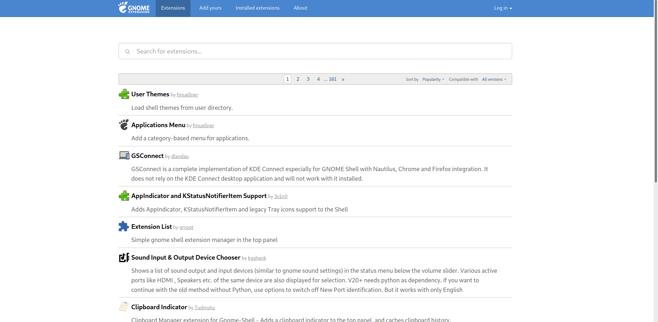Viewport: 658px width, 322px height.
Task: Click 'Adds AppIndicator, KStatusNotifierItem' description text
Action: (239, 209)
